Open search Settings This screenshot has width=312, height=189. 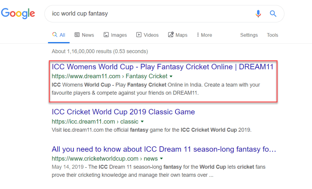[x=249, y=35]
